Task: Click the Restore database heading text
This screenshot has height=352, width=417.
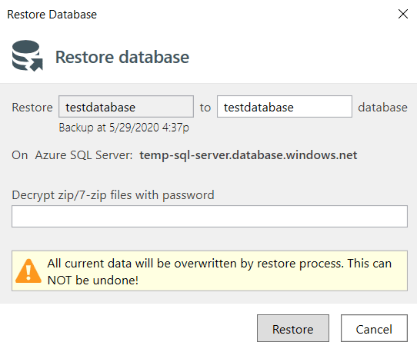Action: pyautogui.click(x=122, y=57)
